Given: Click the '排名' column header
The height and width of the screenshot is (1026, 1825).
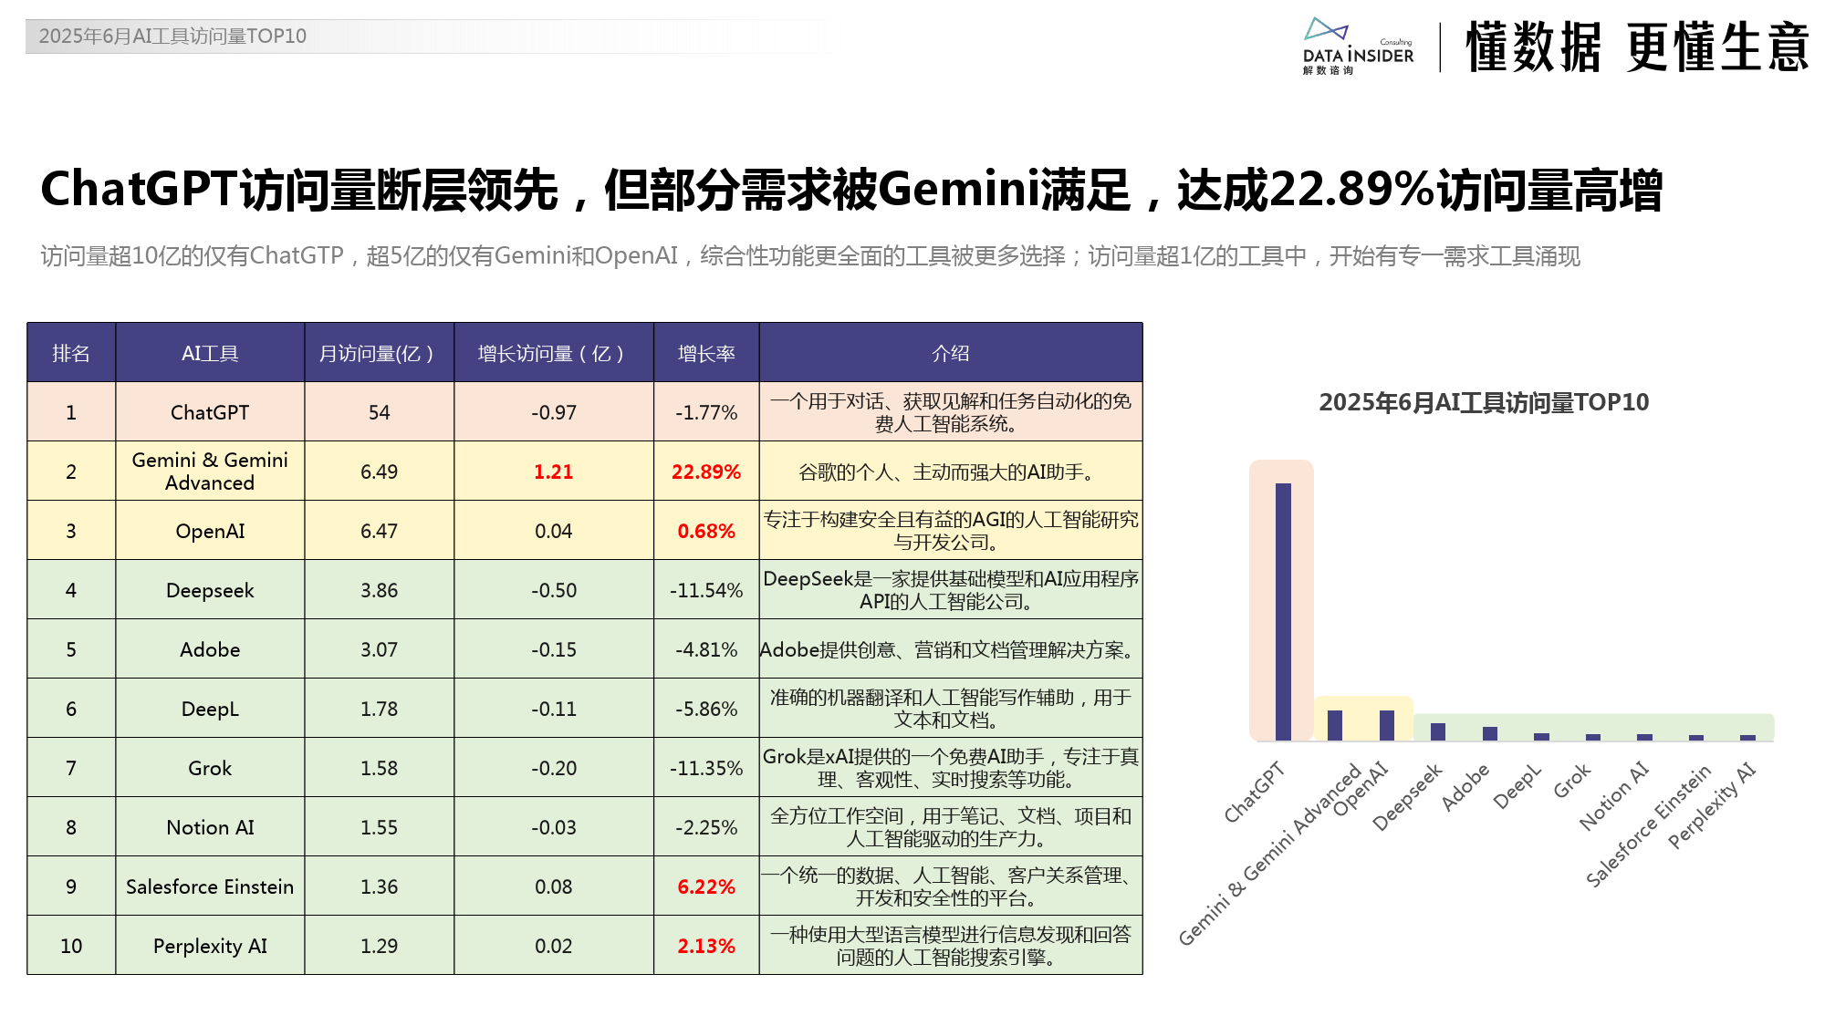Looking at the screenshot, I should [x=71, y=353].
